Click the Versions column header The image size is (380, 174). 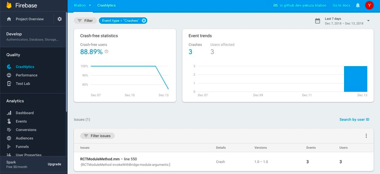point(261,148)
